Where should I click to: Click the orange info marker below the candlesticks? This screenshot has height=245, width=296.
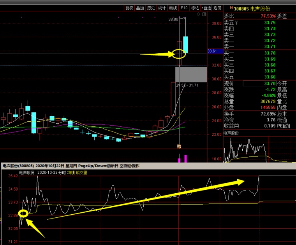click(179, 147)
